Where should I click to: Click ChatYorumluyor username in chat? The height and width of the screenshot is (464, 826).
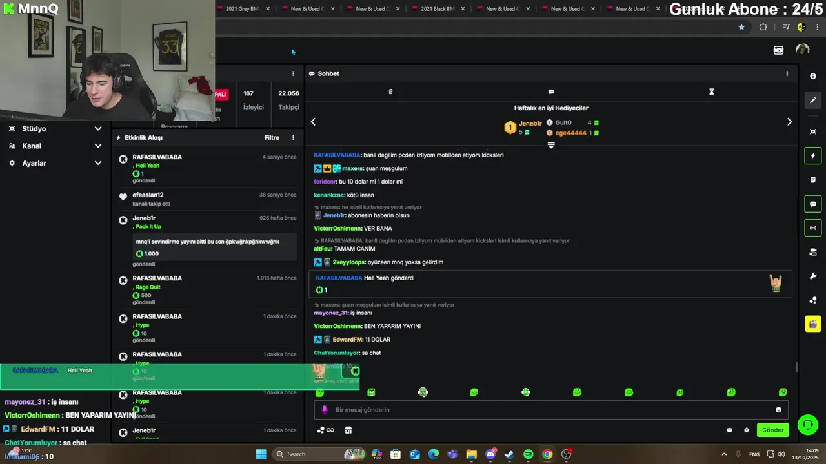[x=336, y=353]
